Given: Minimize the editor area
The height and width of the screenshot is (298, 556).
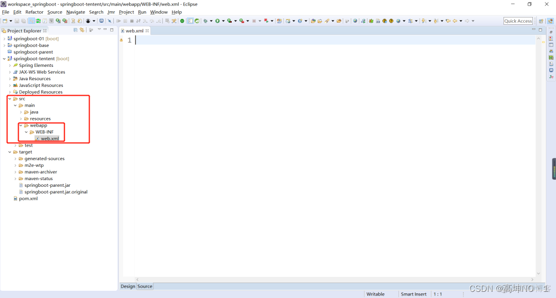Looking at the screenshot, I should tap(534, 29).
